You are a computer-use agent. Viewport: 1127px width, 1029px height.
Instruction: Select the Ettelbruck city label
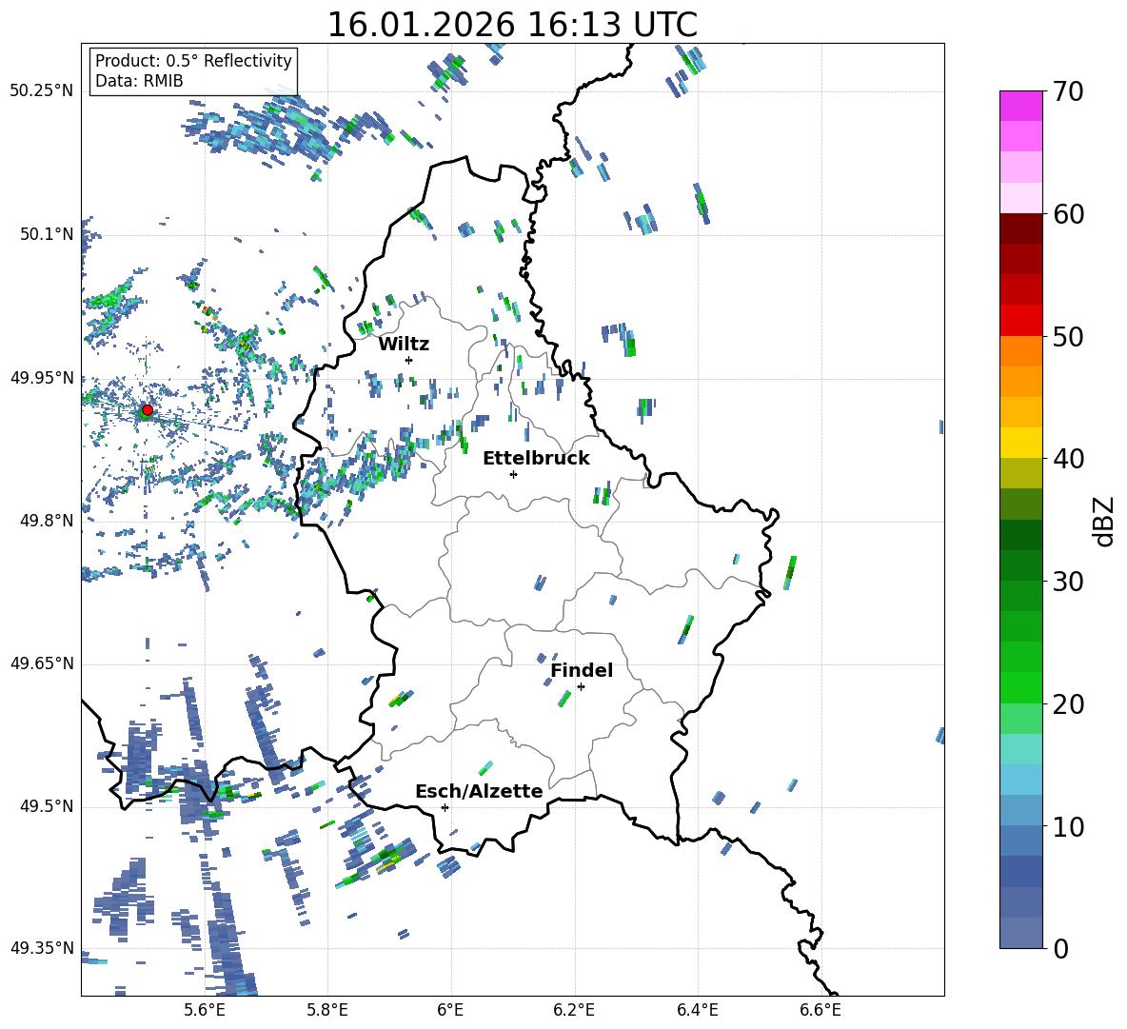536,458
